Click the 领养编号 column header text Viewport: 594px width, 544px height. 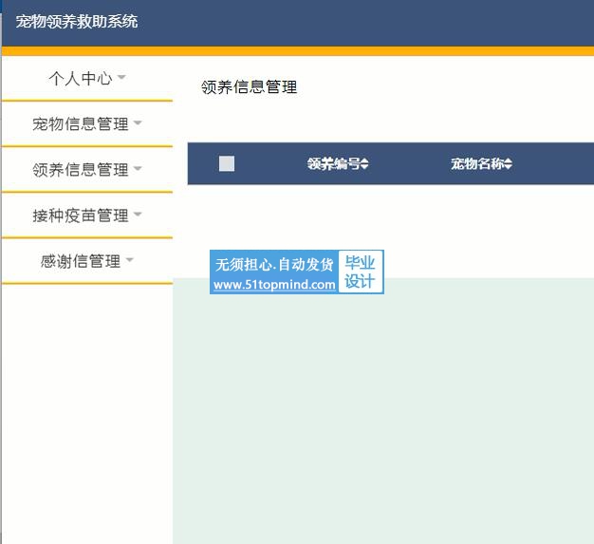(334, 163)
